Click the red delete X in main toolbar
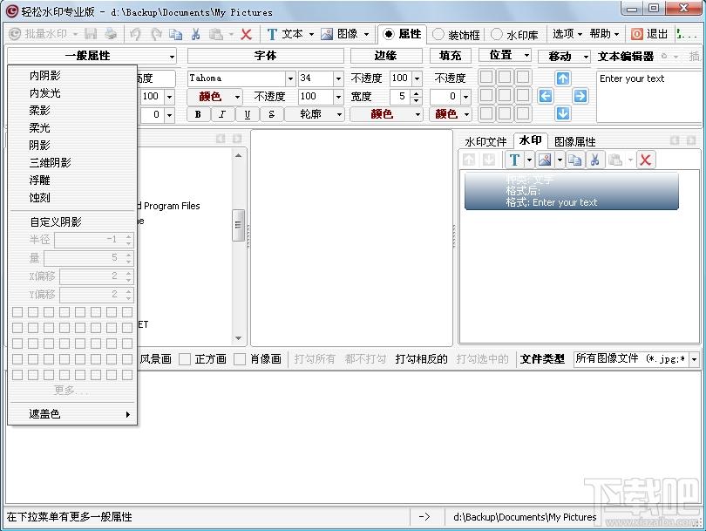The image size is (706, 531). coord(246,34)
